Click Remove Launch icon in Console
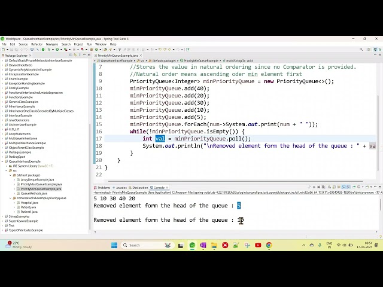Image resolution: width=383 pixels, height=287 pixels. (318, 187)
